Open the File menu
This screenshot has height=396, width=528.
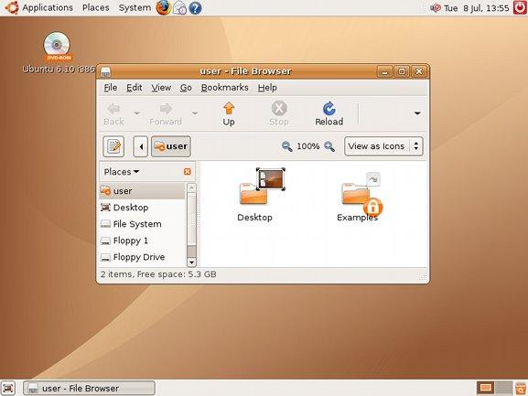tap(111, 88)
